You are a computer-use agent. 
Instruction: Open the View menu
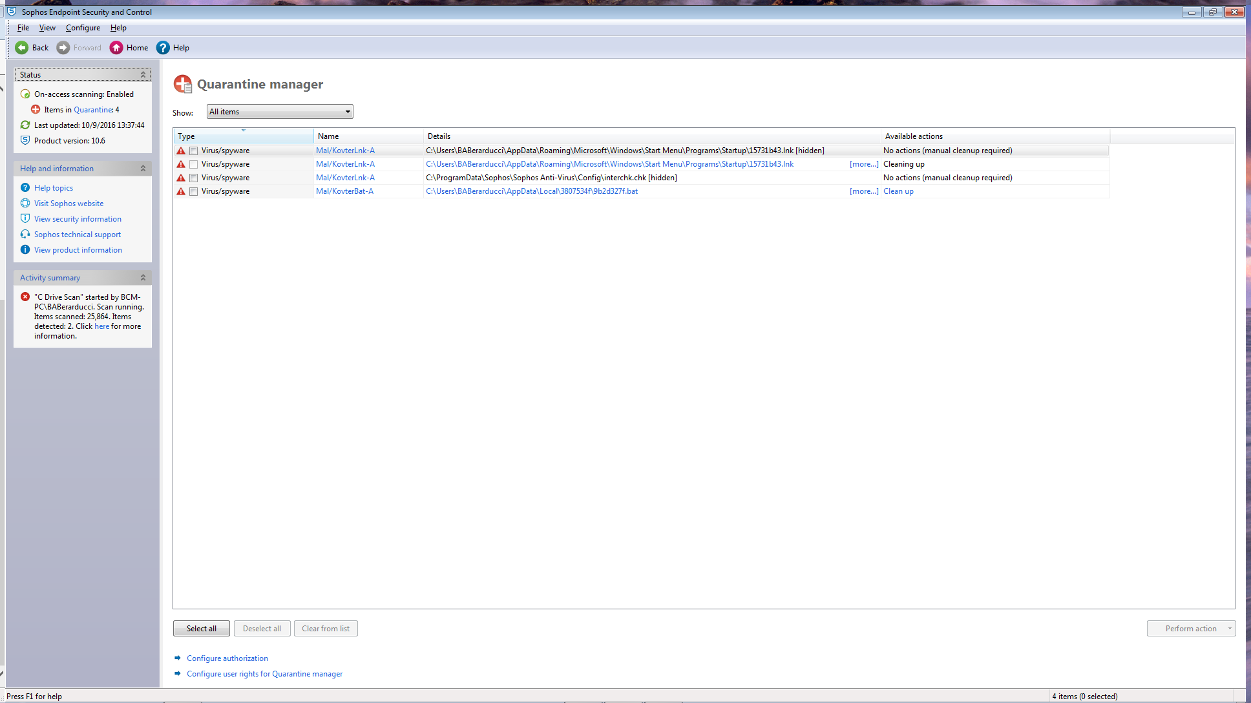point(47,28)
